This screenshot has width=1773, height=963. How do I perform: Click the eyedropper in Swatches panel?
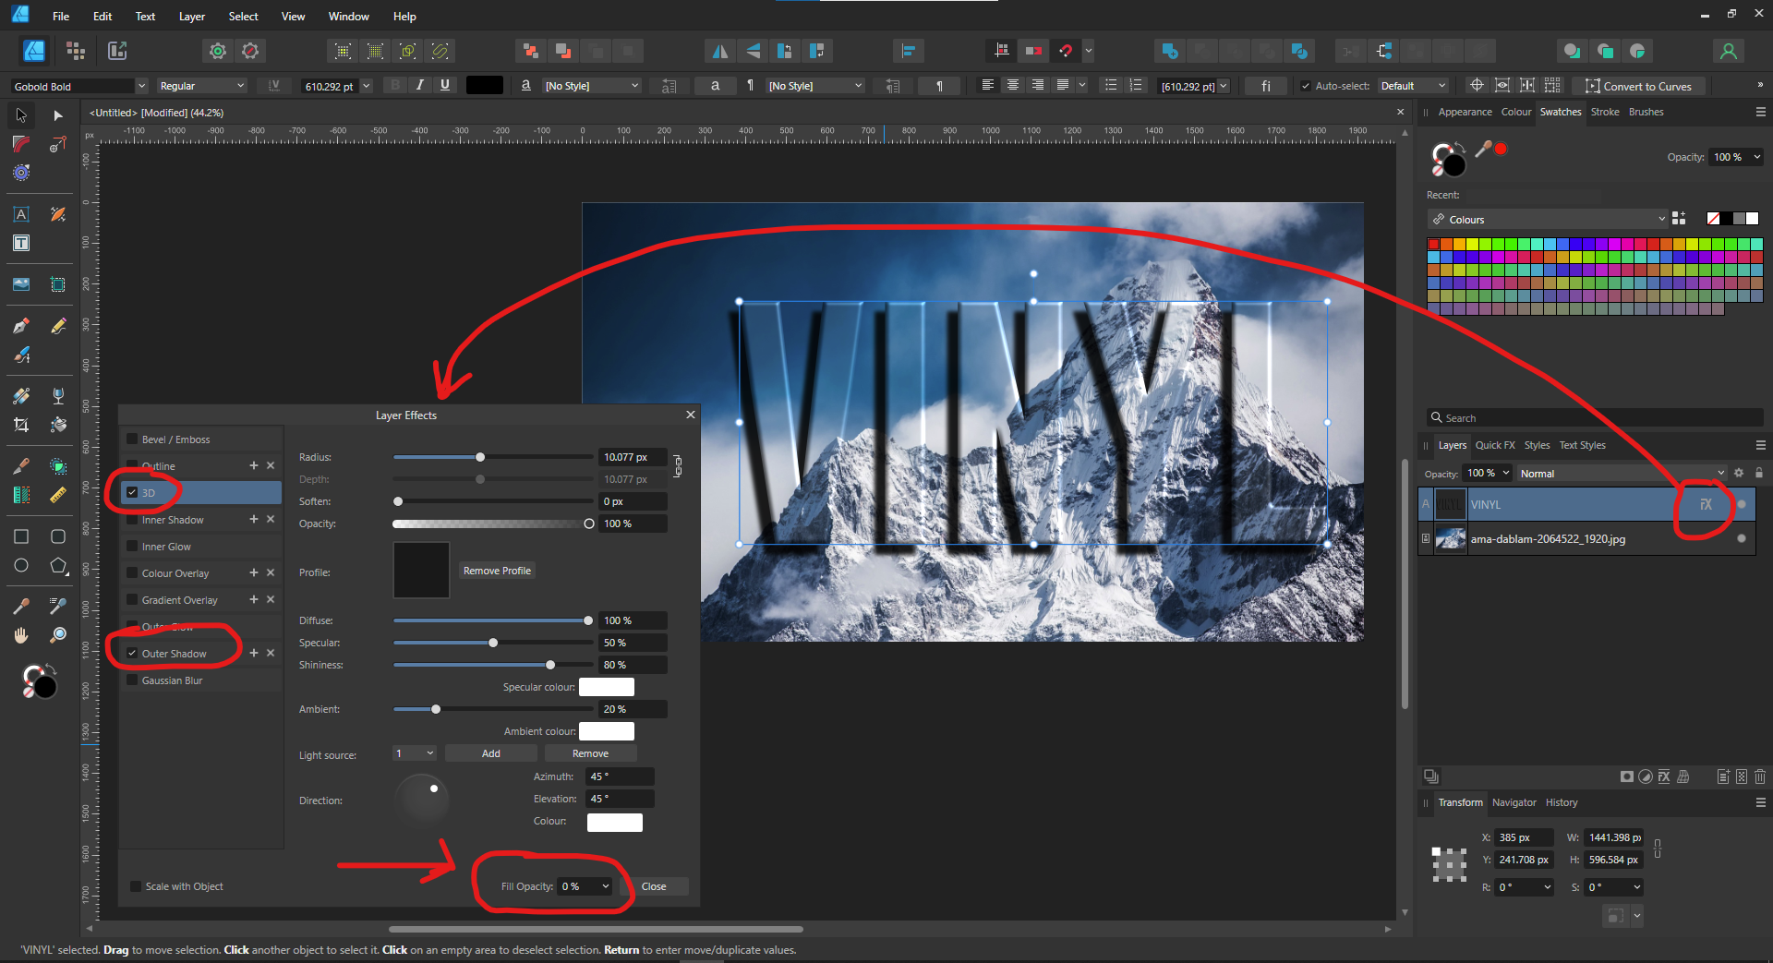pyautogui.click(x=1483, y=149)
